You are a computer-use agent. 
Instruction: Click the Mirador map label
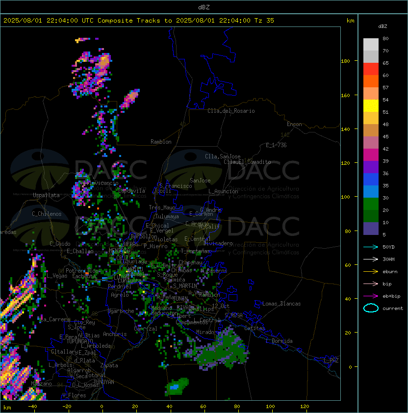(207, 332)
